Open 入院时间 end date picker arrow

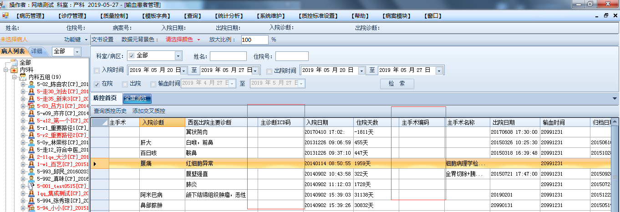tap(256, 71)
